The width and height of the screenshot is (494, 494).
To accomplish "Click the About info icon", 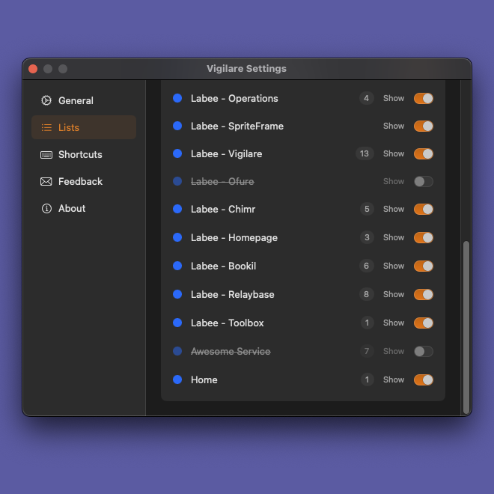I will tap(46, 209).
